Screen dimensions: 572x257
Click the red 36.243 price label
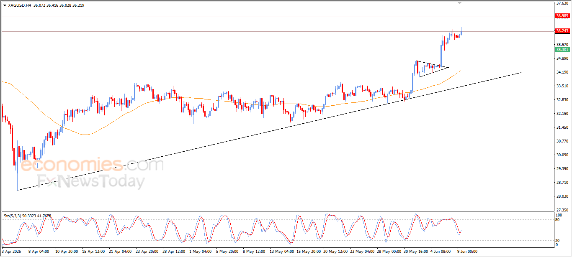click(x=562, y=31)
